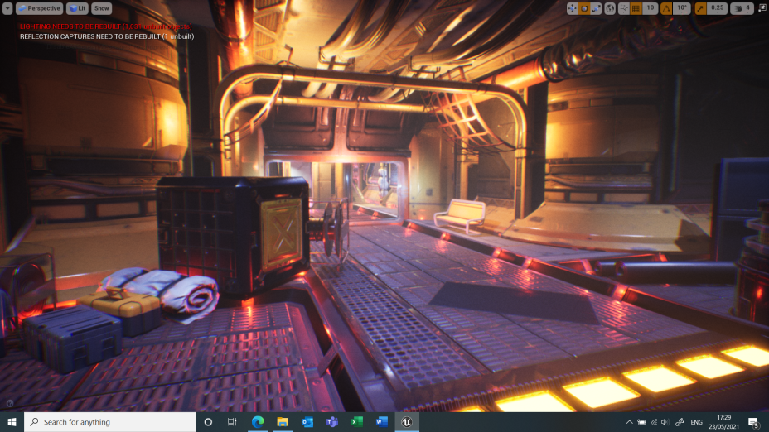Open the Show flags menu
This screenshot has height=432, width=769.
click(x=102, y=8)
